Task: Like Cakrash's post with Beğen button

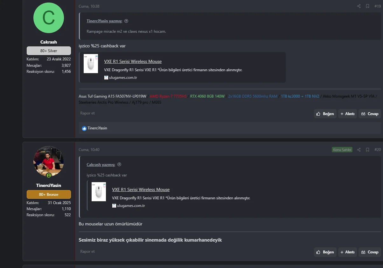Action: (x=325, y=114)
